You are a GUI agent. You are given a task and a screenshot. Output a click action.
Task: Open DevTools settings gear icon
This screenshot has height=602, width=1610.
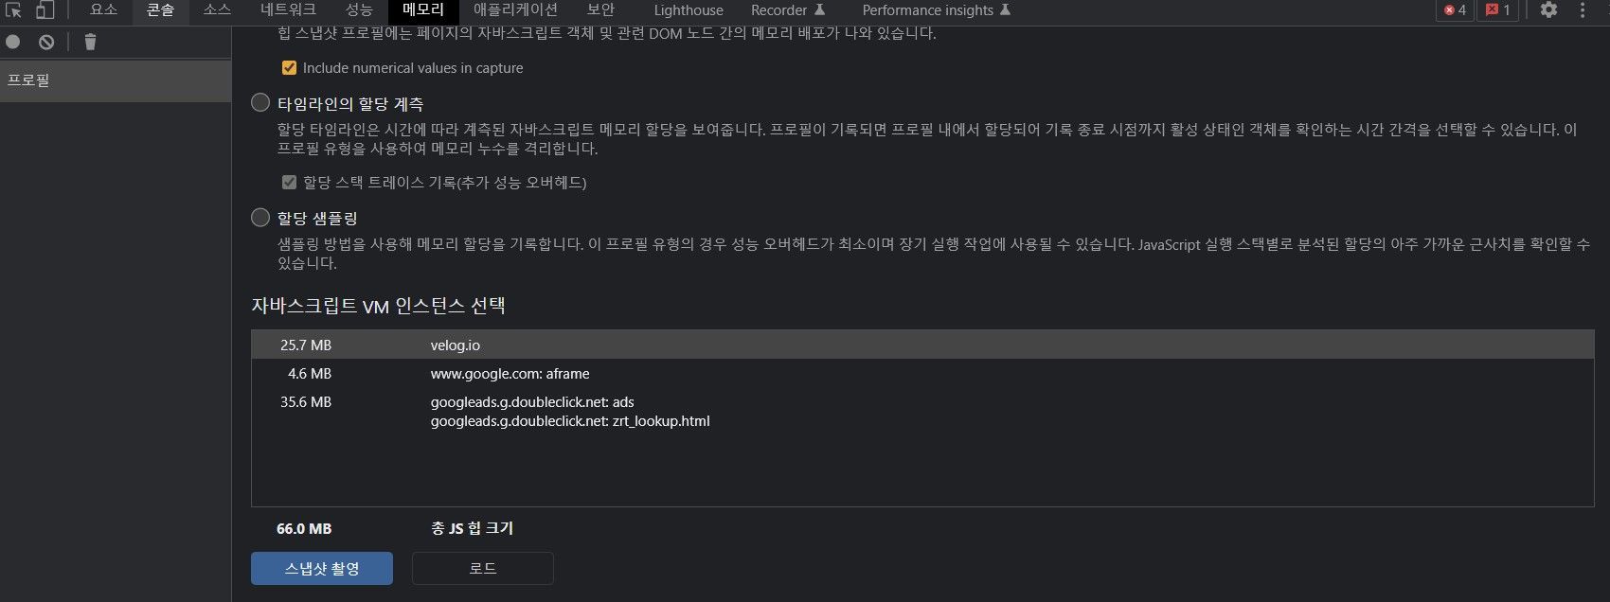coord(1548,10)
